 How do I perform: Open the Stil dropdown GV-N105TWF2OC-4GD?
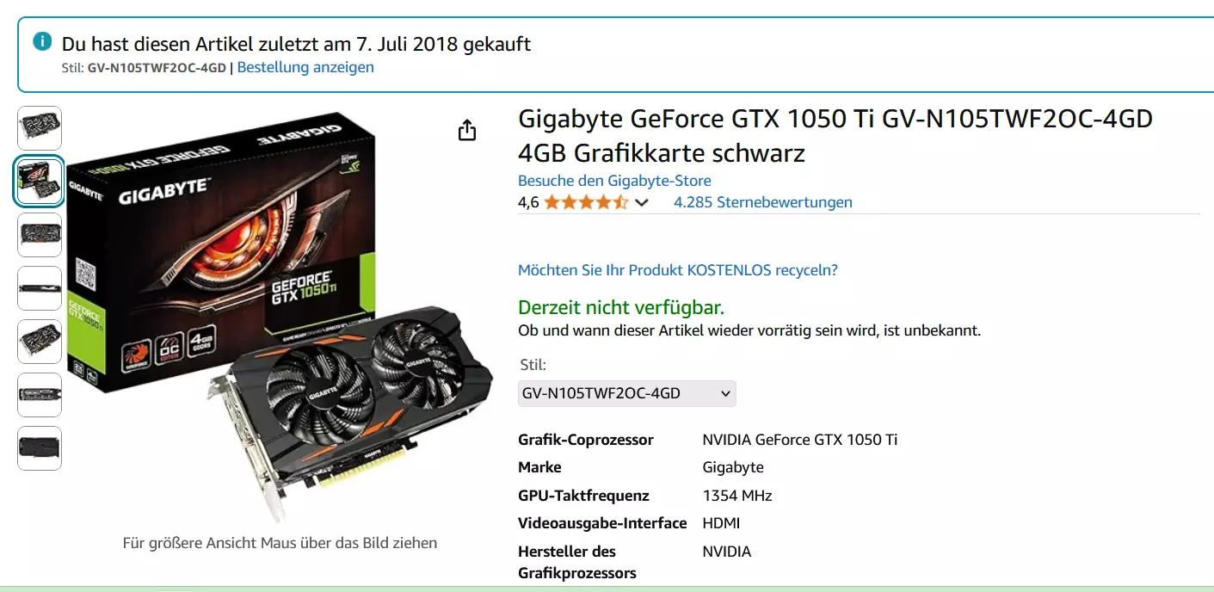(x=627, y=393)
